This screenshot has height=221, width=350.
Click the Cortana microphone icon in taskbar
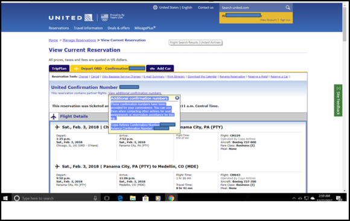coord(95,198)
